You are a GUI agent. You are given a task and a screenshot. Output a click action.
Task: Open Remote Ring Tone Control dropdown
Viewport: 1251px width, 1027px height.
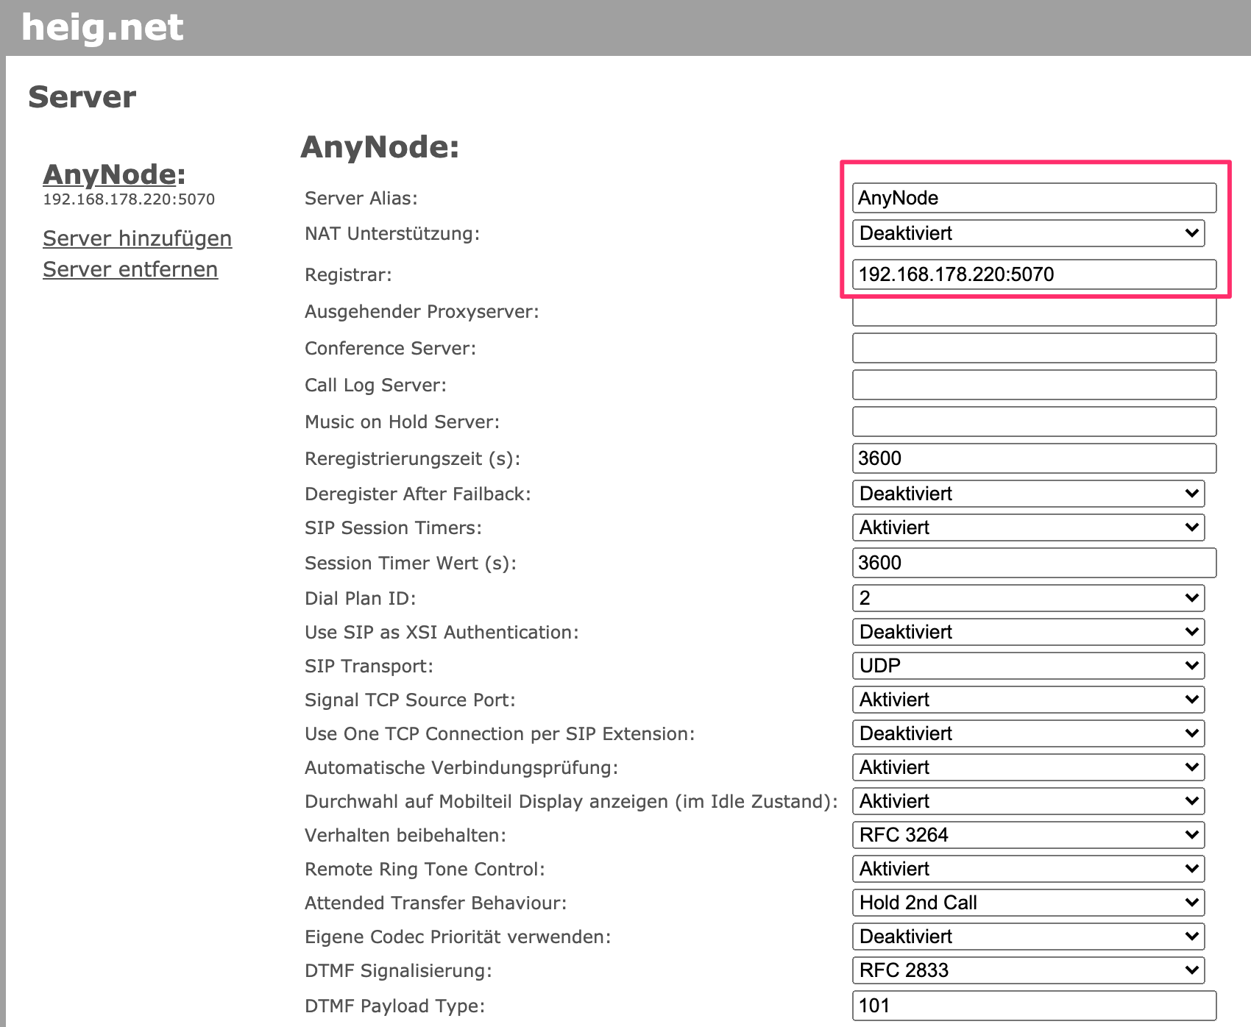[1028, 869]
